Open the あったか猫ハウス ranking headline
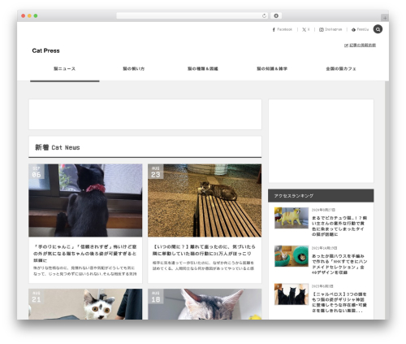Screen dimensions: 406x344 pos(339,264)
